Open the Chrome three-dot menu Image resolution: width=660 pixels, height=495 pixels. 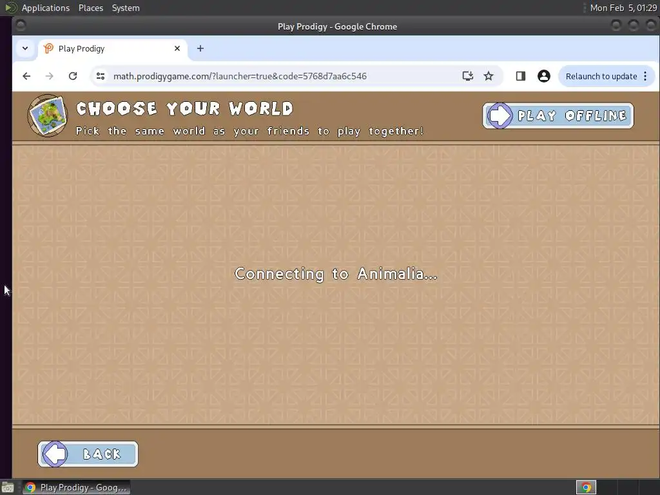coord(645,76)
